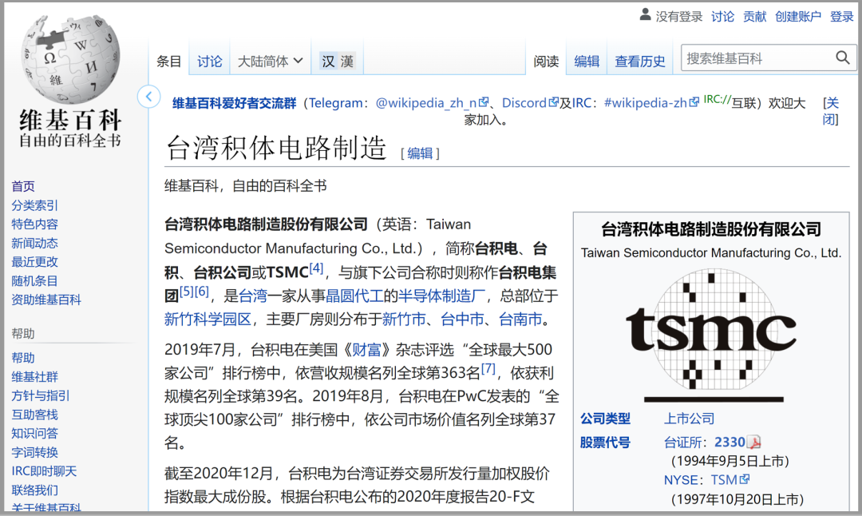This screenshot has height=516, width=862.
Task: Go to 首页 in the sidebar
Action: pyautogui.click(x=23, y=186)
